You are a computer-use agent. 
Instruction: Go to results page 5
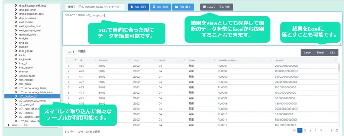coord(321,130)
